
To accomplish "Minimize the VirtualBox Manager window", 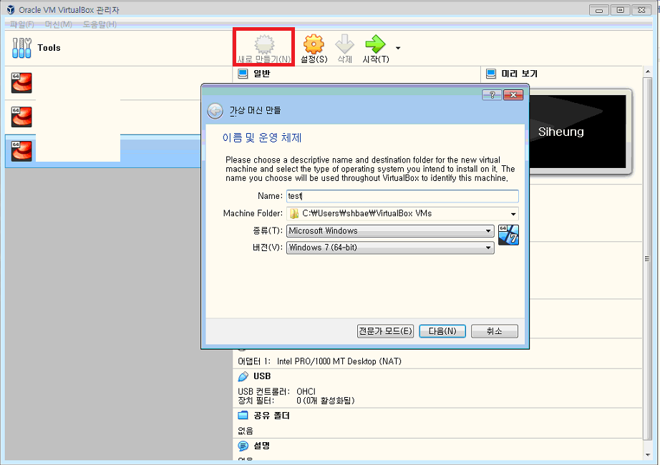I will pyautogui.click(x=598, y=10).
